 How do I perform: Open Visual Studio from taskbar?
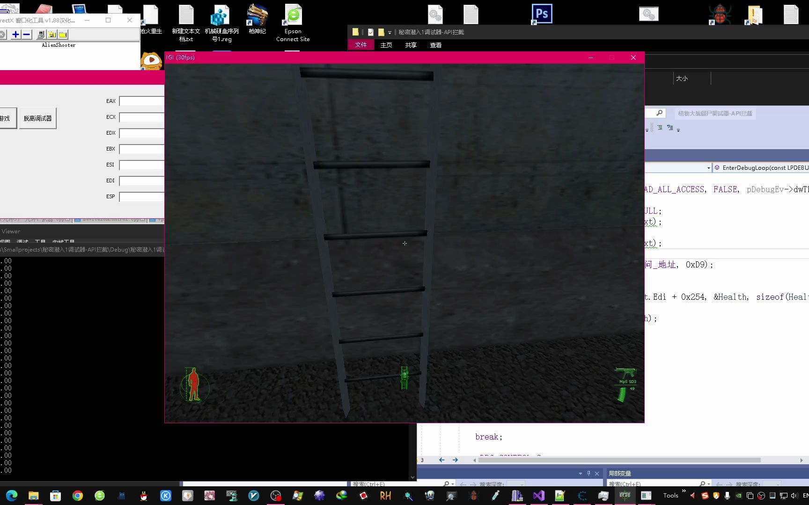pos(538,496)
